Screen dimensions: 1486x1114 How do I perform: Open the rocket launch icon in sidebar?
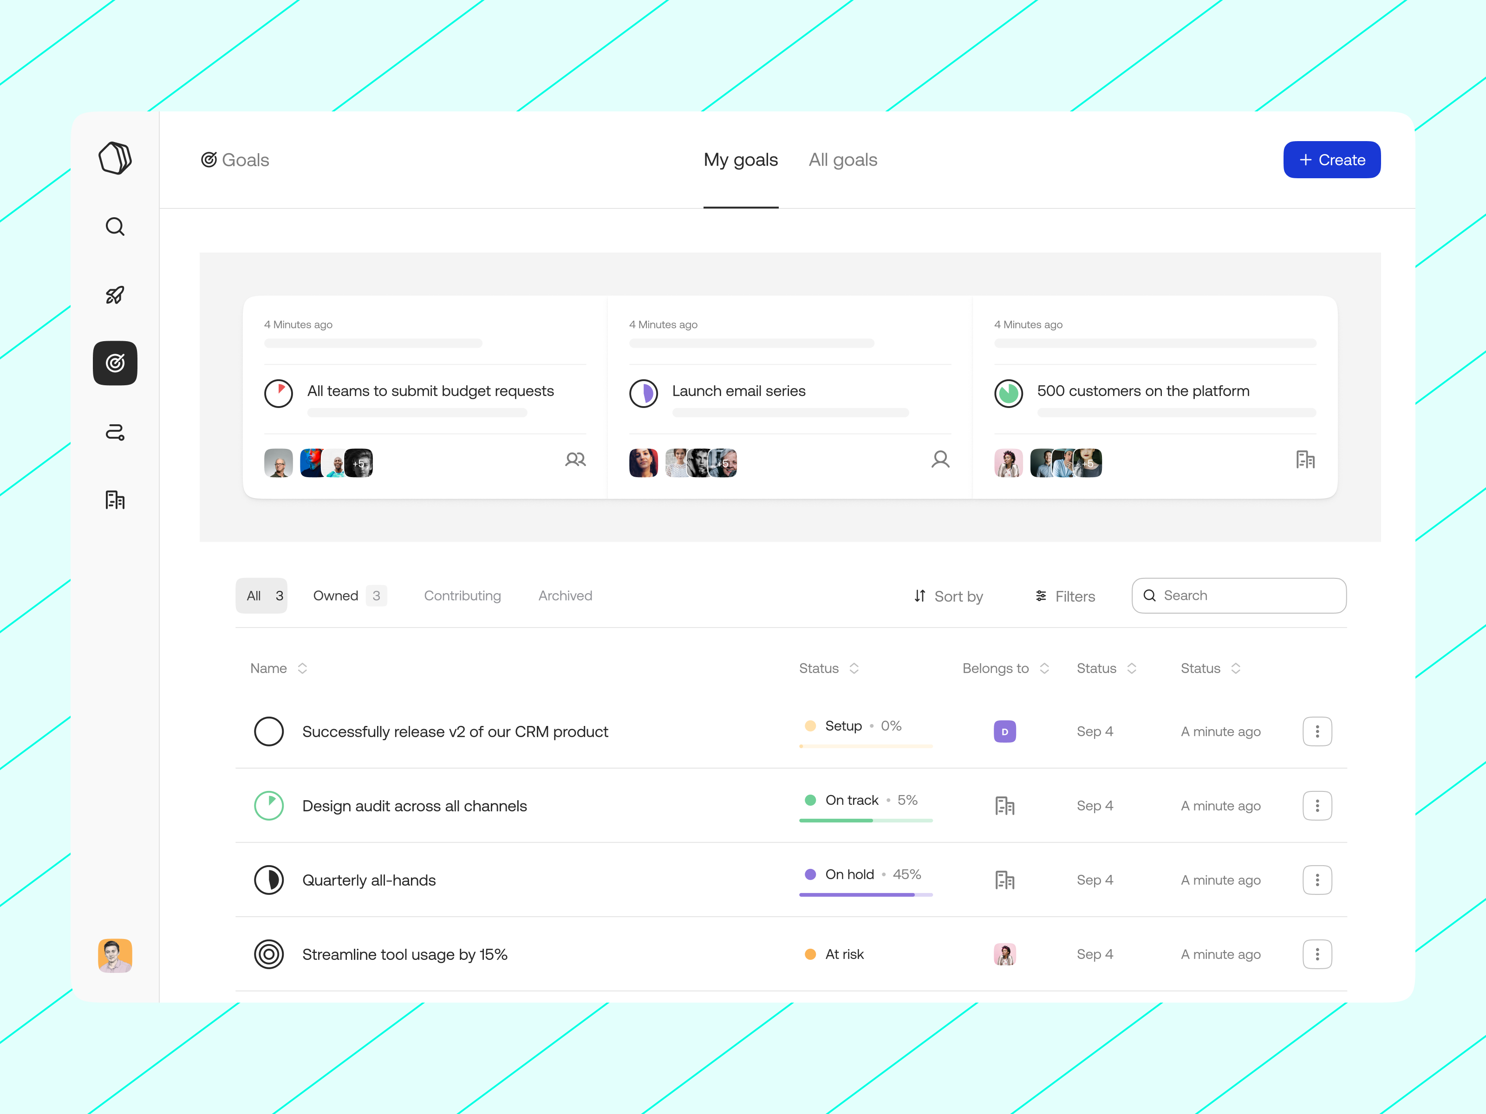click(115, 295)
